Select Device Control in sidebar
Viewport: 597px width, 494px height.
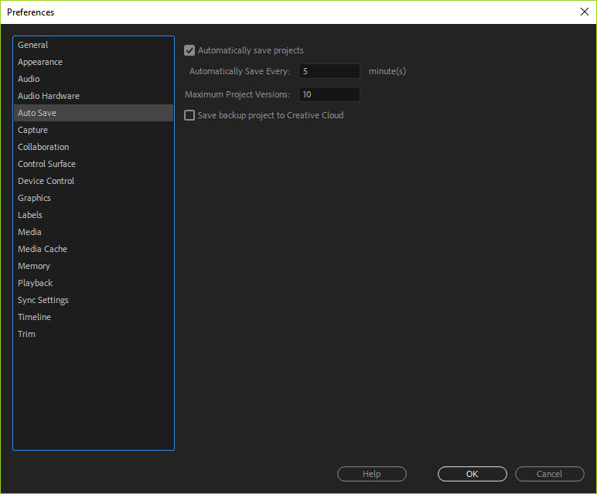click(46, 181)
